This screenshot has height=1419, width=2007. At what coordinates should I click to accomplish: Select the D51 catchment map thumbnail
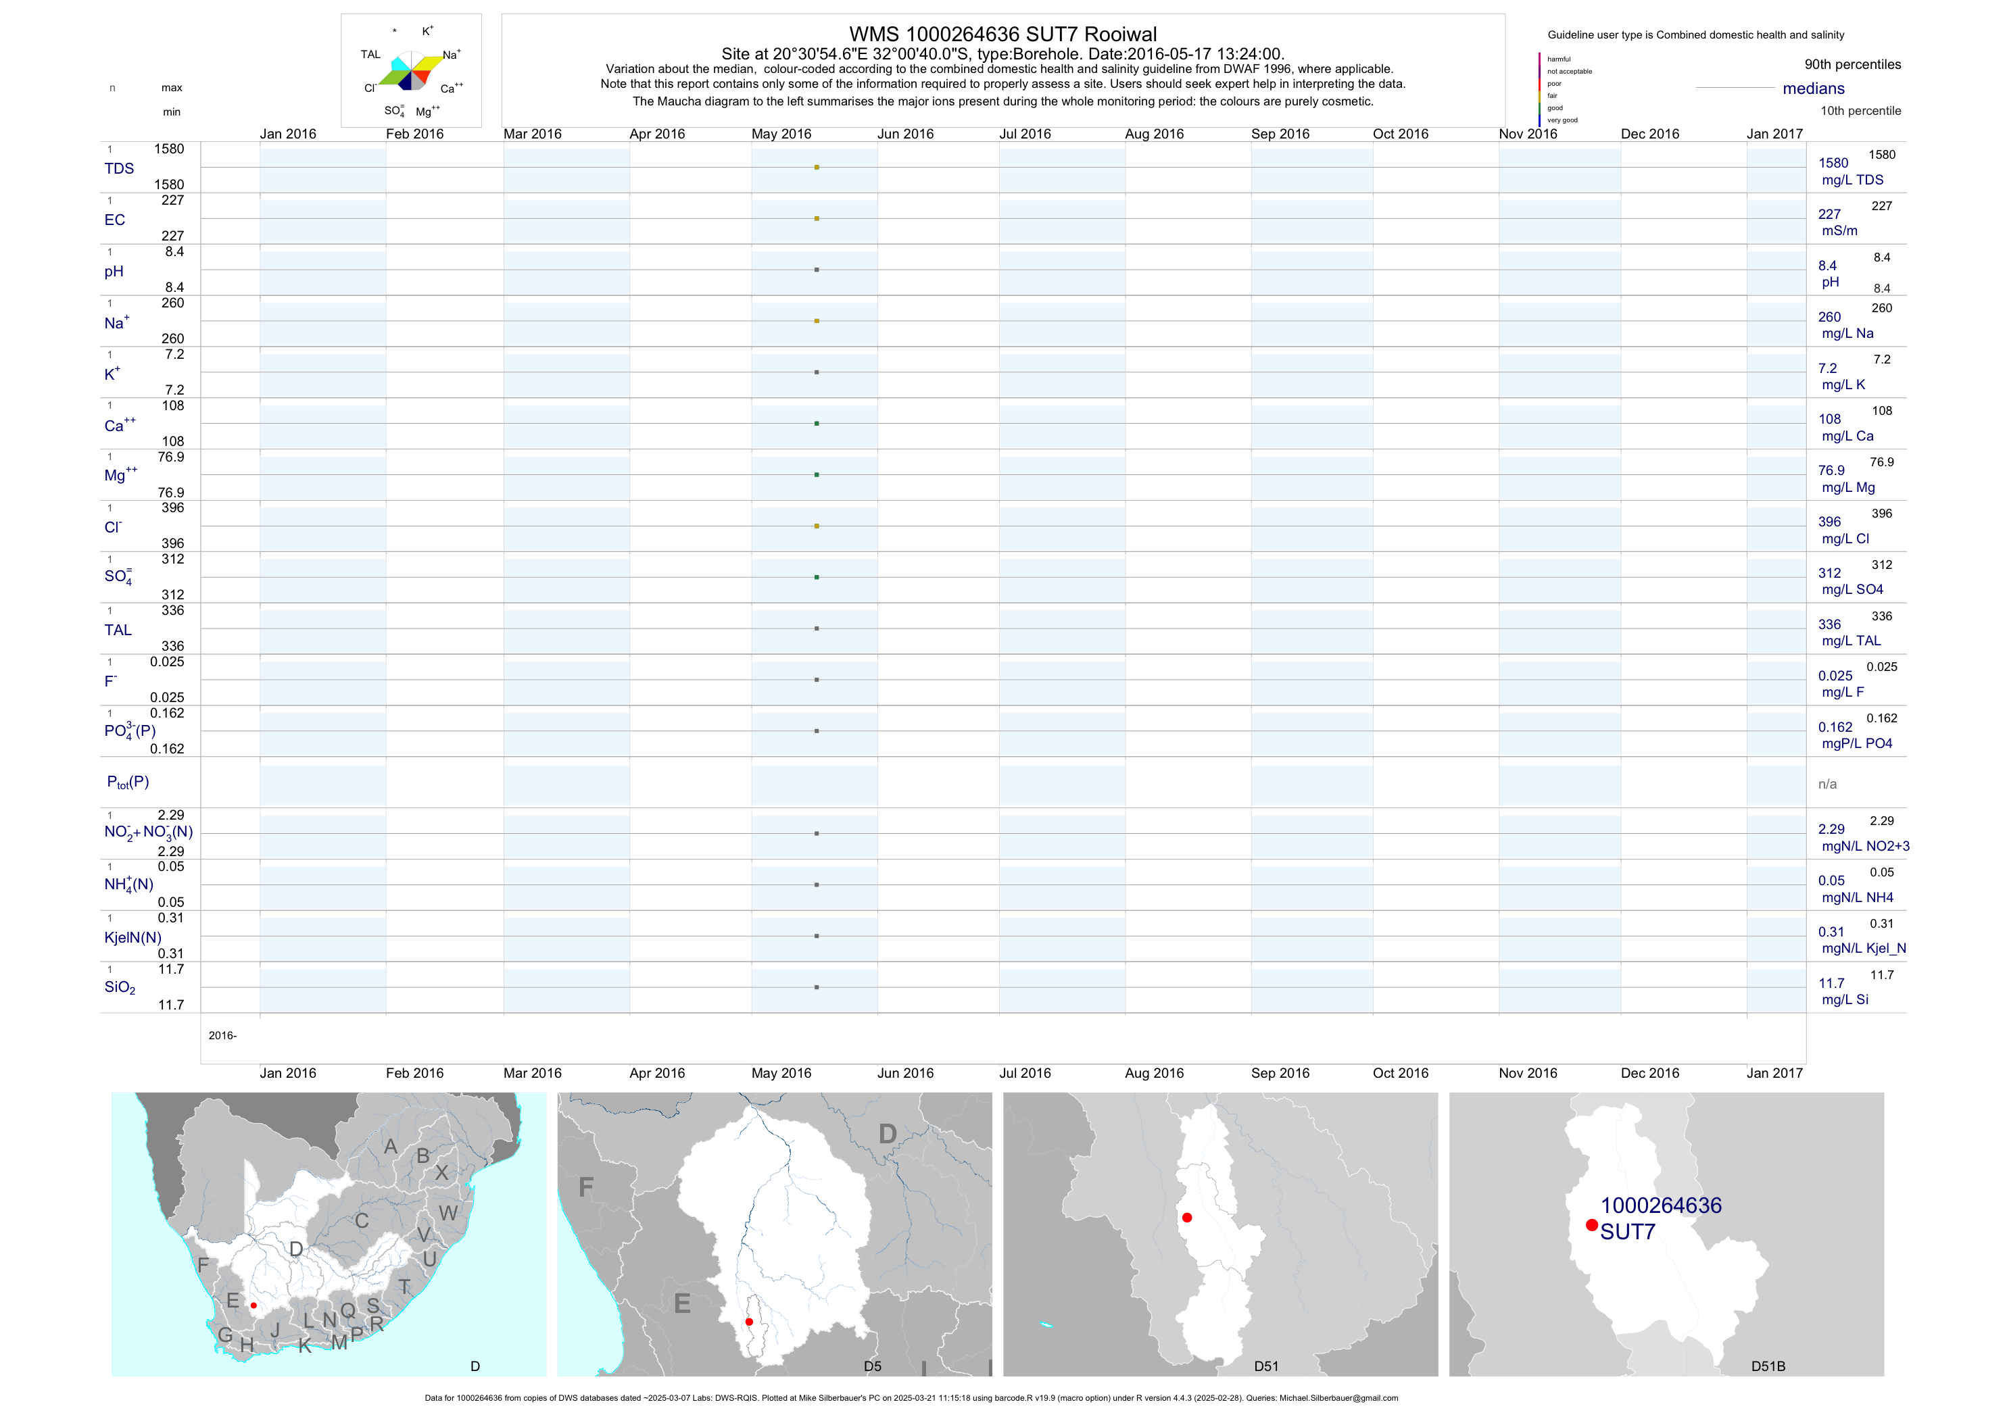tap(1220, 1234)
